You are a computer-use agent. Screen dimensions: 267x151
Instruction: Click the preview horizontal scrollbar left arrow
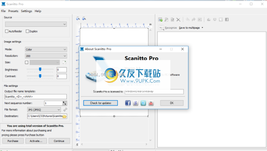coord(82,144)
